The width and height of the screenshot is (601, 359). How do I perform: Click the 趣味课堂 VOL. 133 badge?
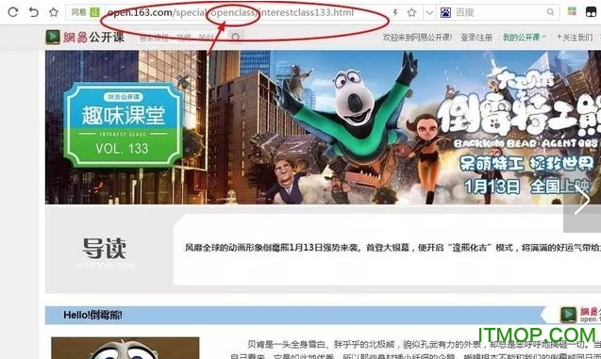123,125
